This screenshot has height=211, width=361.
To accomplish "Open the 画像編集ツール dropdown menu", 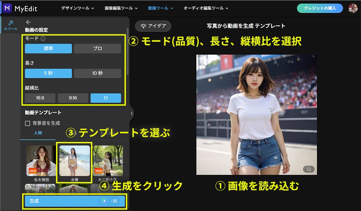I will tap(121, 8).
